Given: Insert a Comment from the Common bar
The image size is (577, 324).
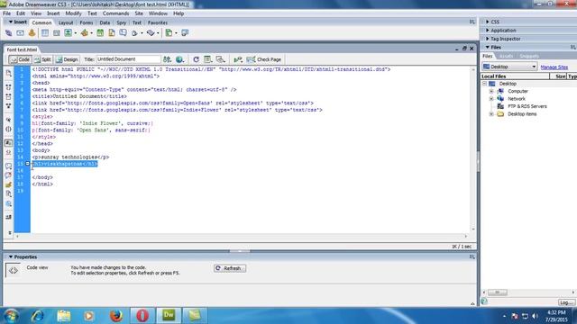Looking at the screenshot, I should pos(123,33).
